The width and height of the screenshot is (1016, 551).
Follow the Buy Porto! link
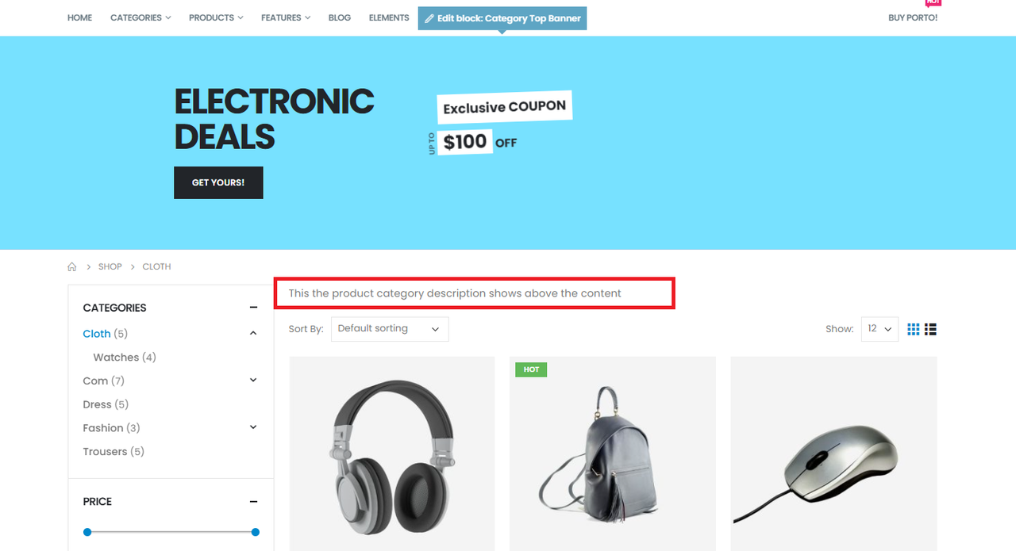[913, 17]
